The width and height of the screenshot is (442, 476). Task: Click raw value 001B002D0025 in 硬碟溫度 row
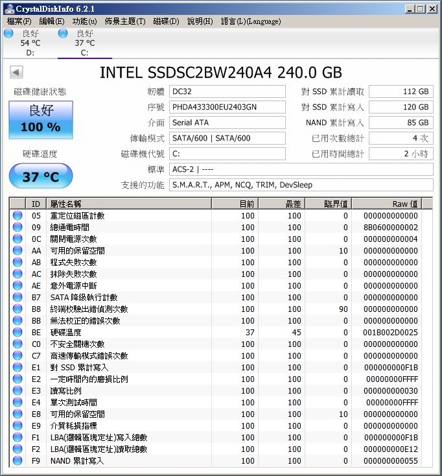pyautogui.click(x=390, y=333)
